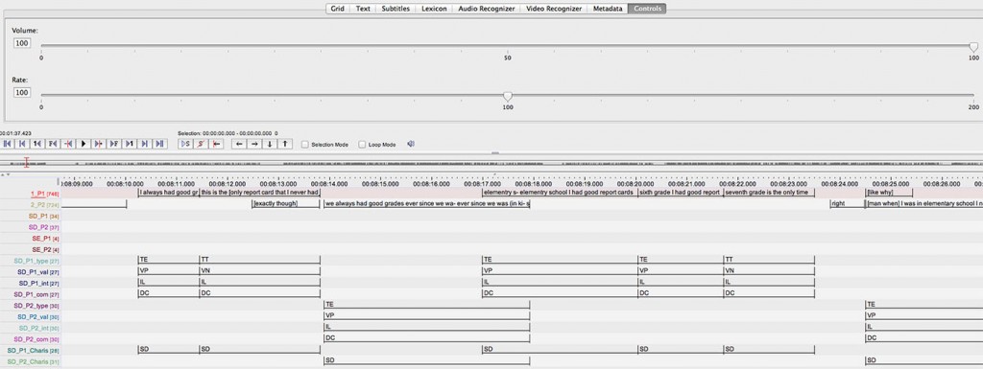Click the pane divider handle above the overview strip
The image size is (983, 369).
pyautogui.click(x=495, y=152)
